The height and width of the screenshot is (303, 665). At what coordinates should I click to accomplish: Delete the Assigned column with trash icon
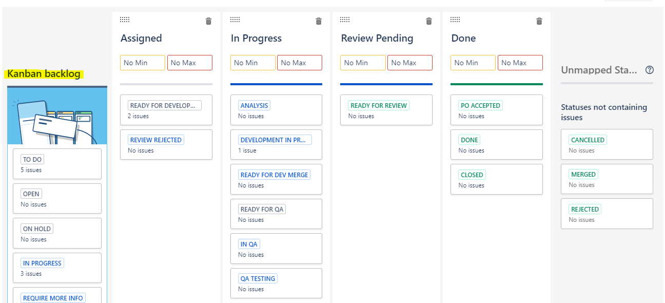(x=208, y=21)
